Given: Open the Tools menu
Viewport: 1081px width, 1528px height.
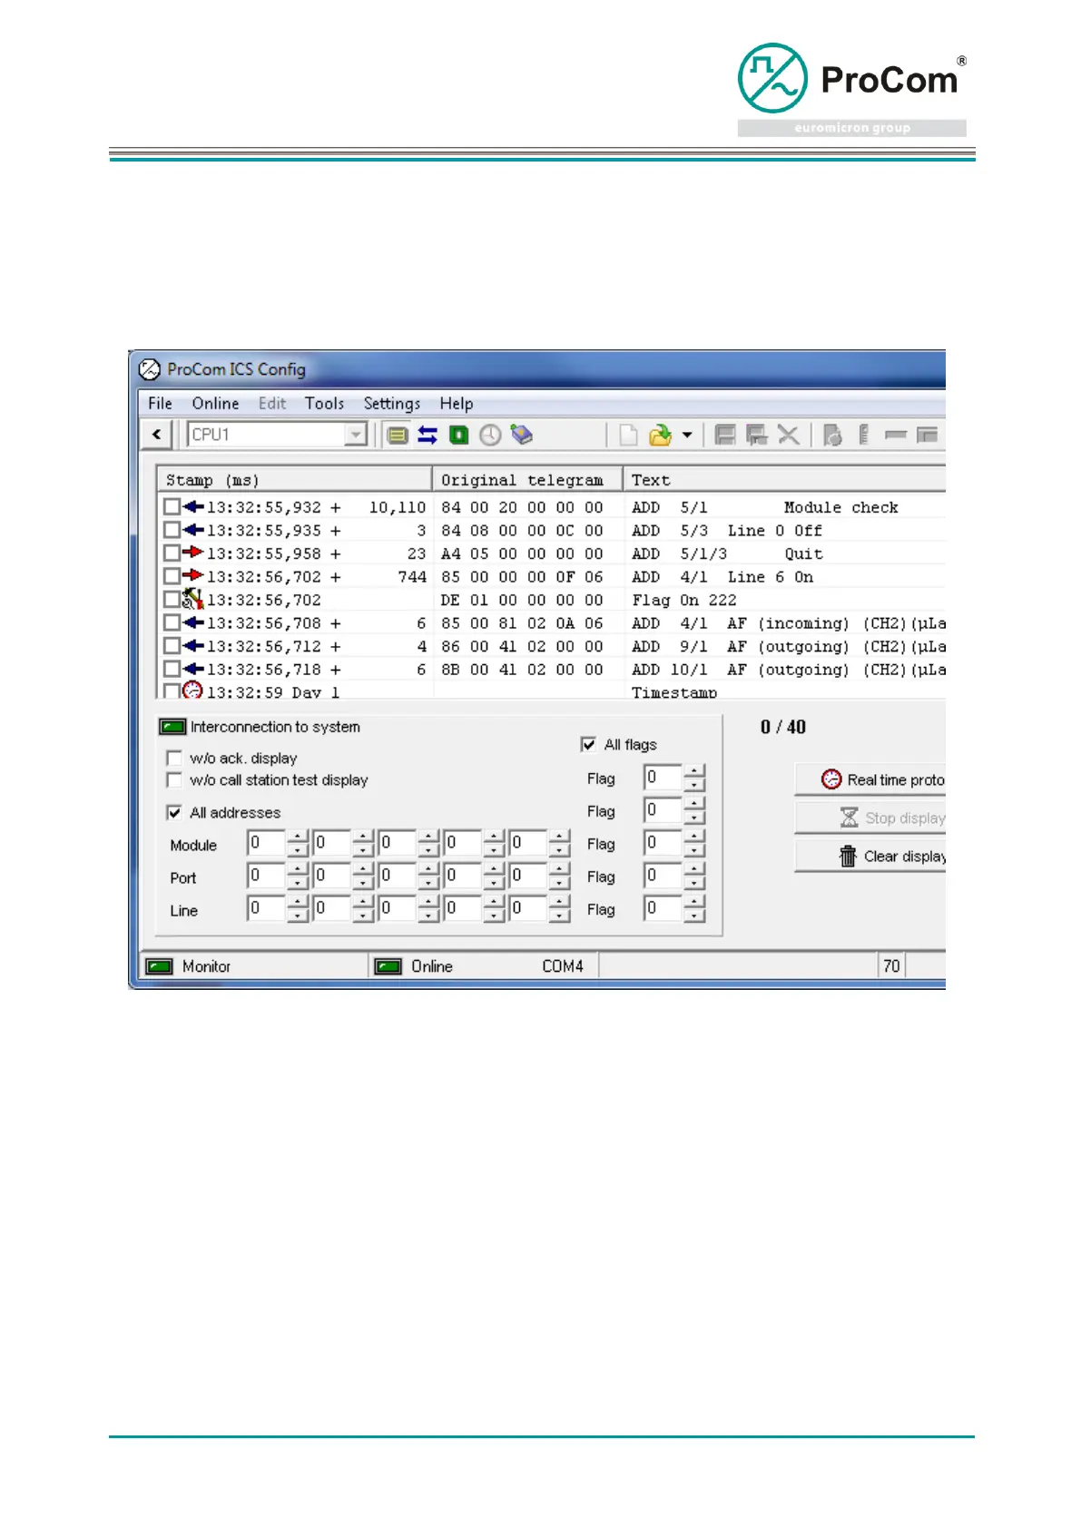Looking at the screenshot, I should (x=324, y=404).
